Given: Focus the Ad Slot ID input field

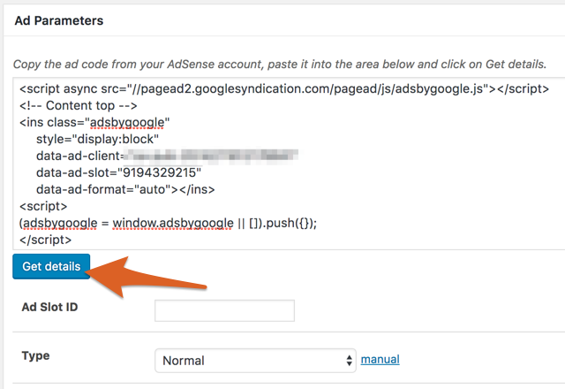Looking at the screenshot, I should point(224,310).
